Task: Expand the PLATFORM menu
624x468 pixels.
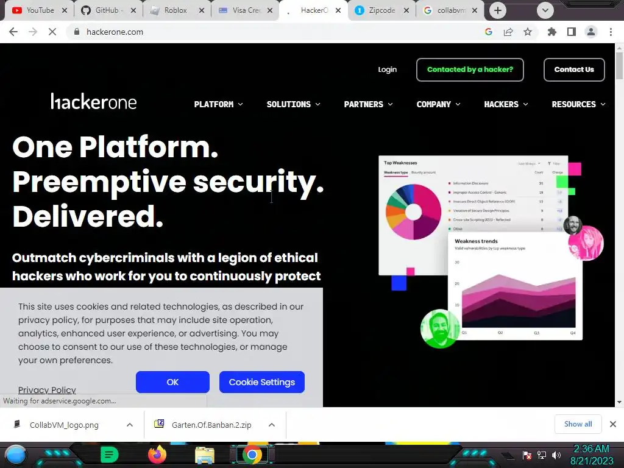Action: [x=219, y=104]
